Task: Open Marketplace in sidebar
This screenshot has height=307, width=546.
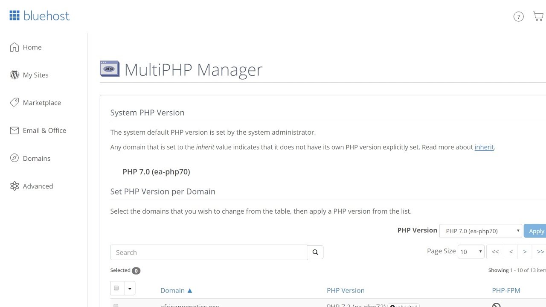Action: [42, 103]
